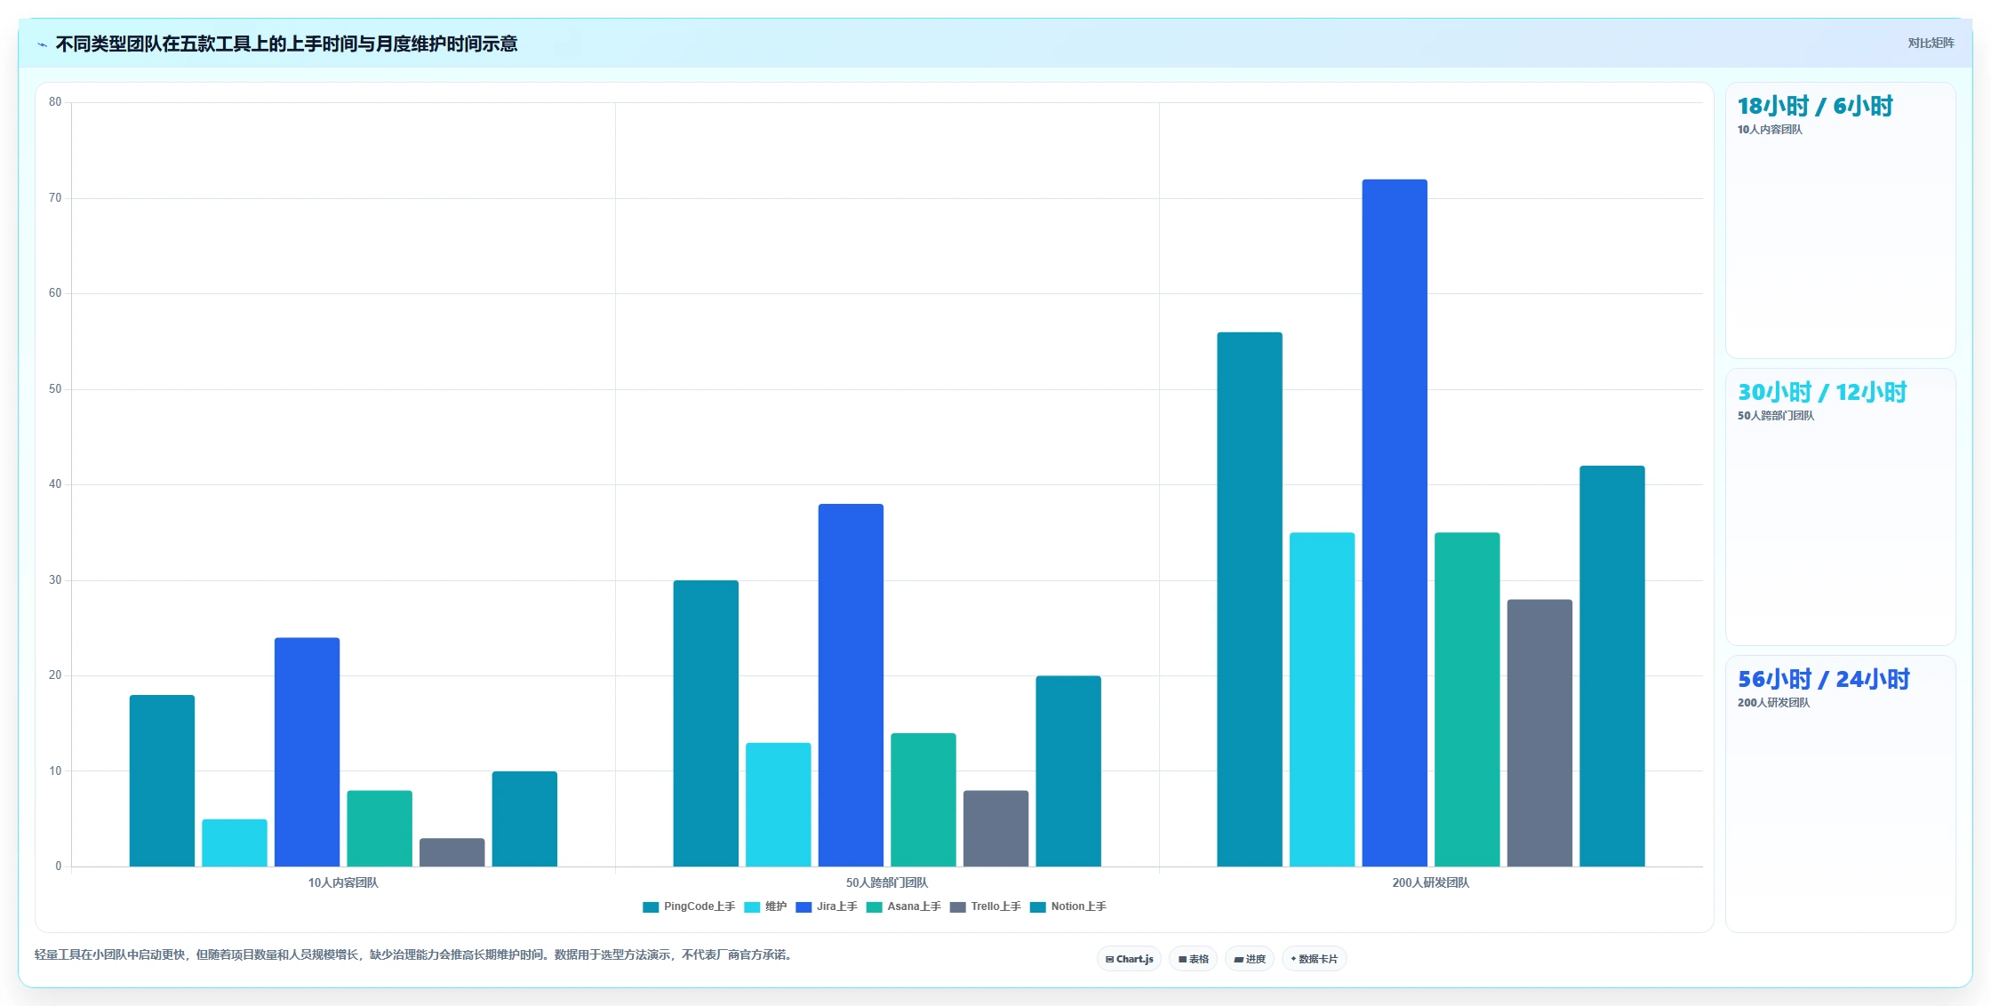Click the Jira bar in 200人研发团队 group
The height and width of the screenshot is (1006, 1991).
tap(1395, 523)
